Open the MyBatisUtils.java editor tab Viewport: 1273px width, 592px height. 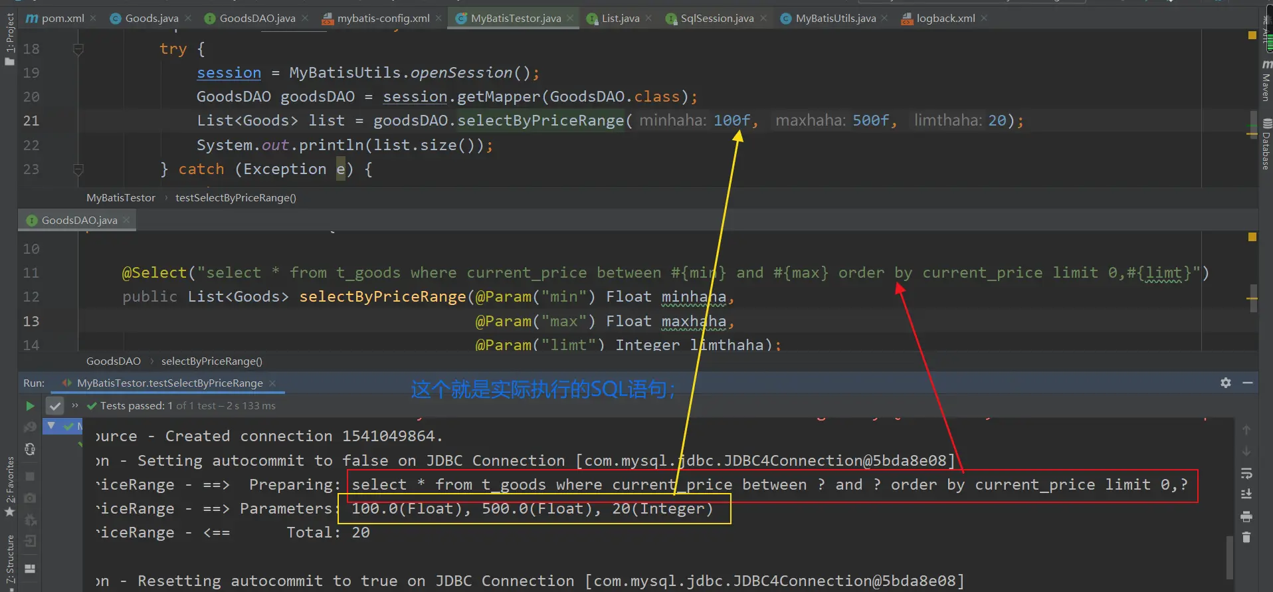[x=835, y=19]
